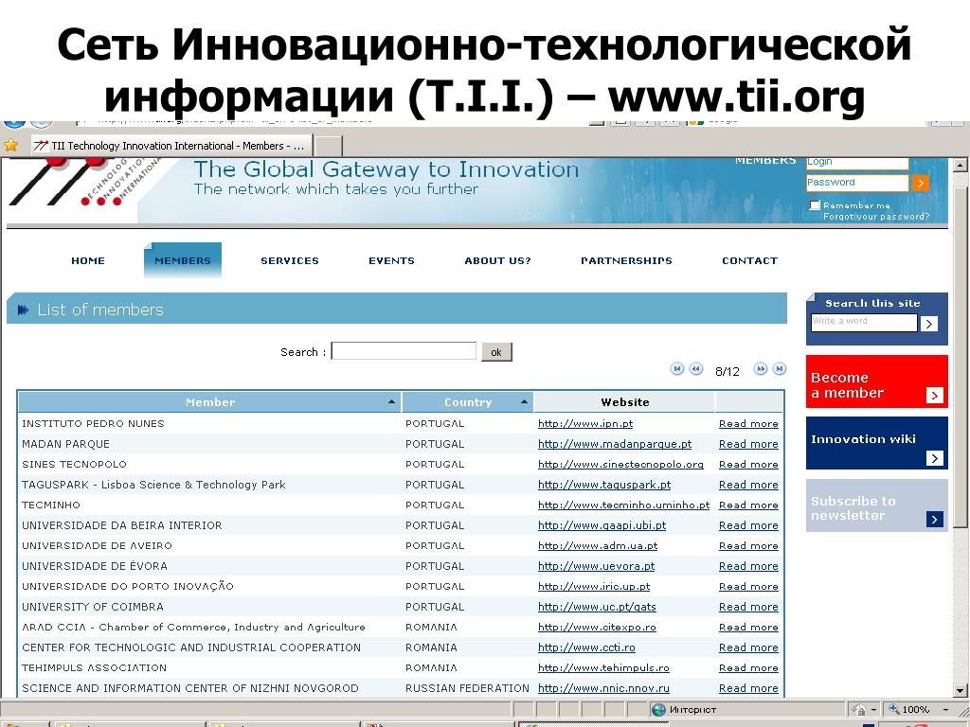
Task: Click the page scrollbar up arrow
Action: (x=960, y=165)
